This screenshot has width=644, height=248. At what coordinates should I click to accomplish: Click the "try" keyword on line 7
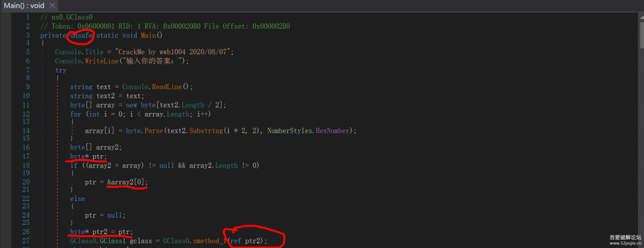coord(60,70)
